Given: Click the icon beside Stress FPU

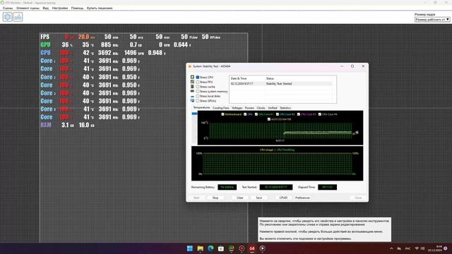Looking at the screenshot, I should pos(192,82).
